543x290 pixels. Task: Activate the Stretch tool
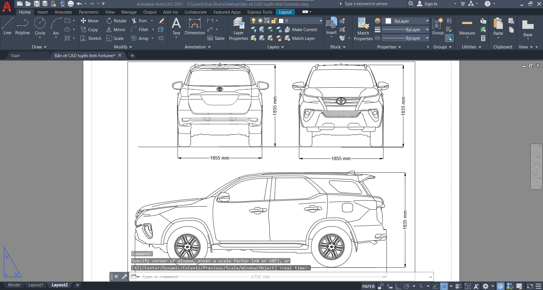pyautogui.click(x=91, y=38)
